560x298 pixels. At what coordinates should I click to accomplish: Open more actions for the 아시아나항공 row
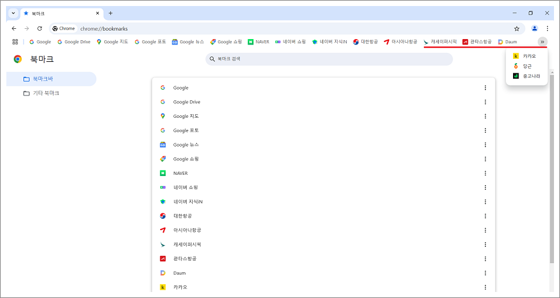tap(485, 230)
